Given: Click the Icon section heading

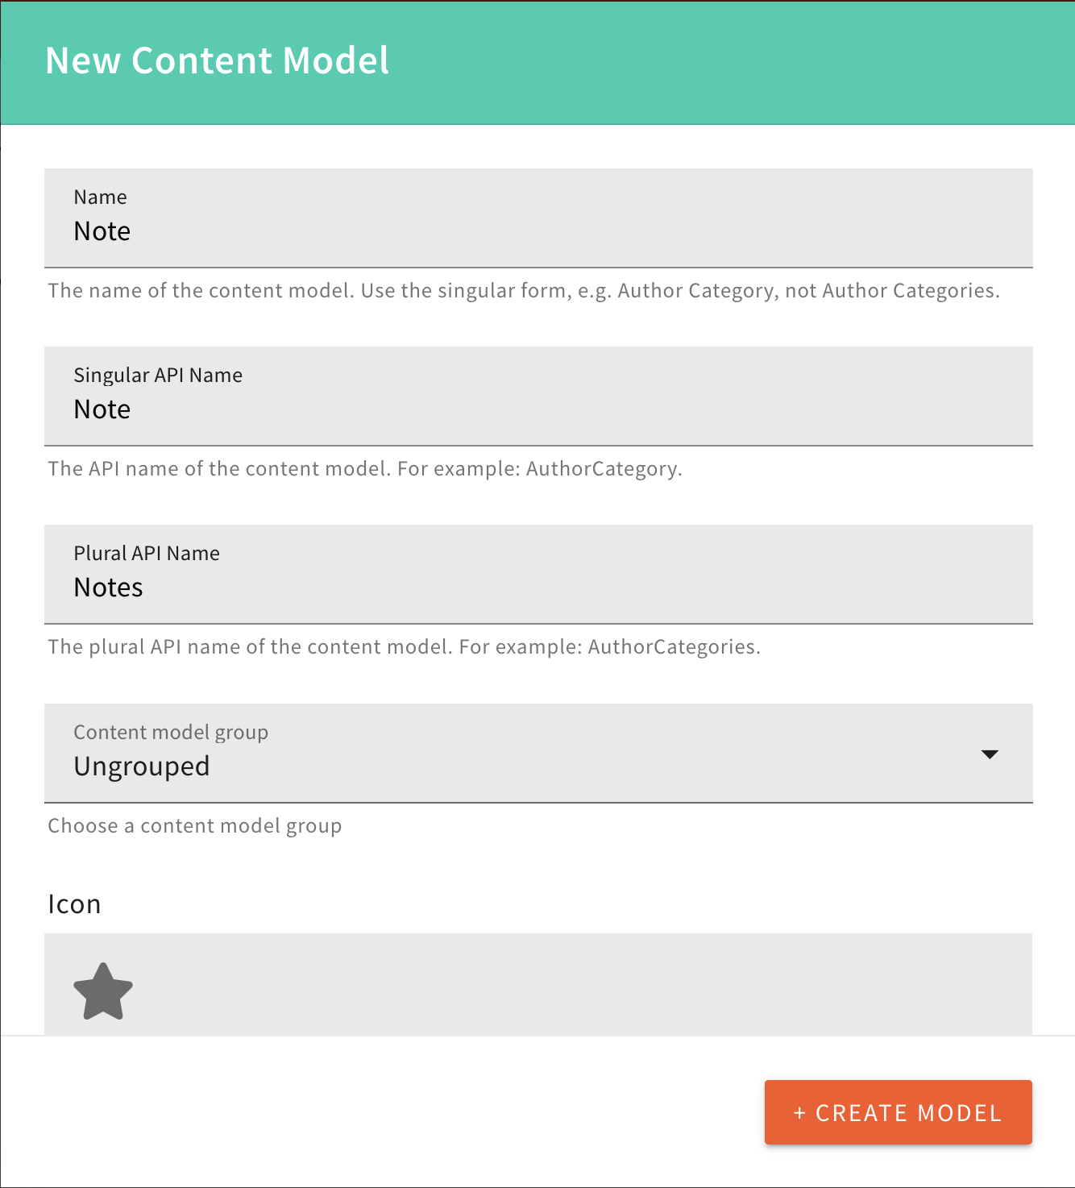Looking at the screenshot, I should point(74,903).
